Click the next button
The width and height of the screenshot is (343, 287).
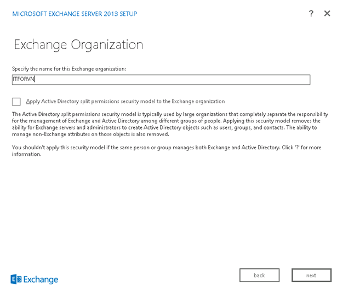311,275
